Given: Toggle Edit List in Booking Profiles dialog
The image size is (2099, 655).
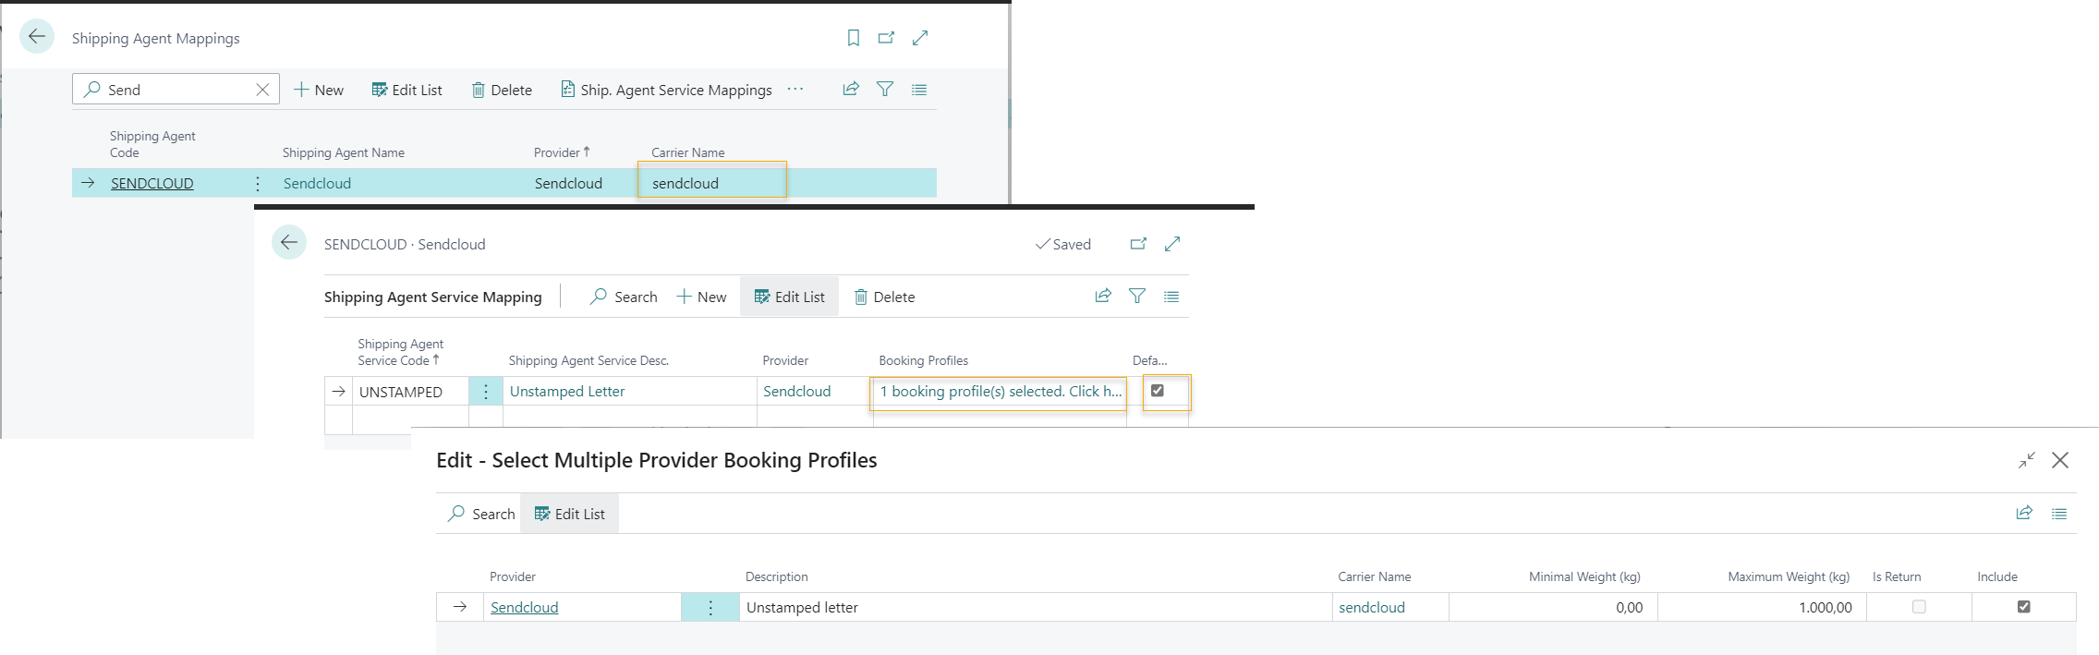Looking at the screenshot, I should coord(570,514).
